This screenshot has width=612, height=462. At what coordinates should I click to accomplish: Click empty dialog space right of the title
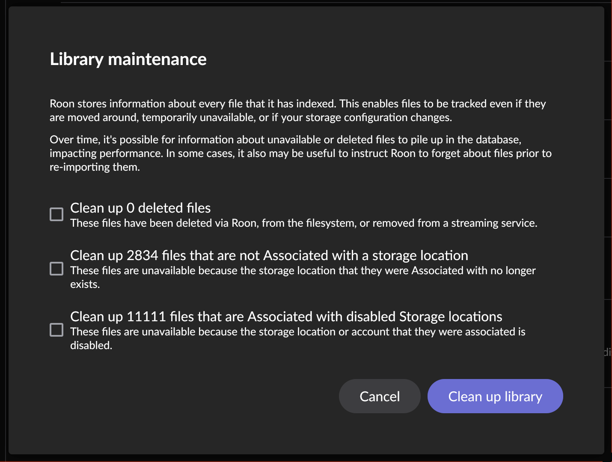pyautogui.click(x=385, y=59)
